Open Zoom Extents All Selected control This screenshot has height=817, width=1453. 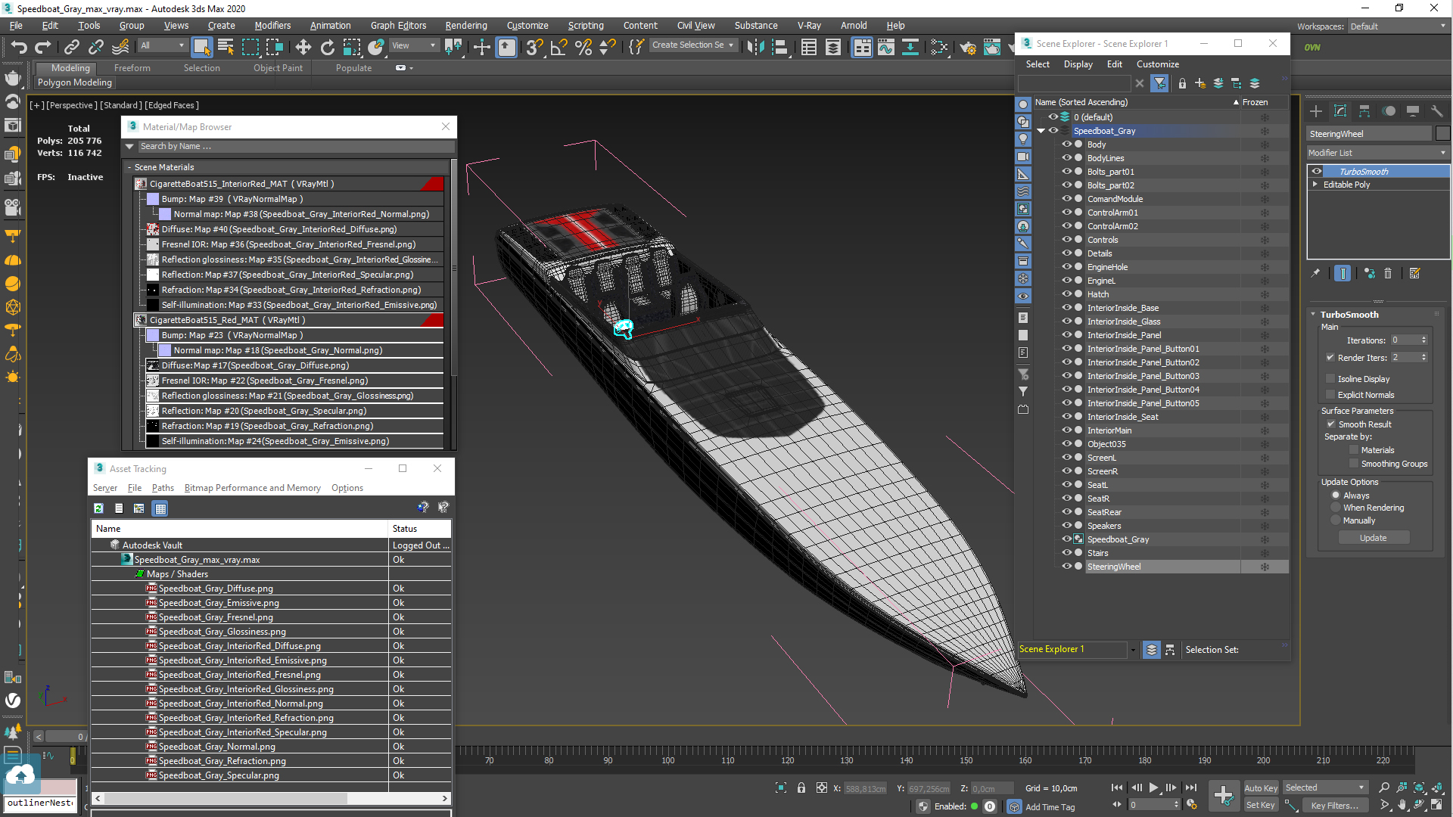tap(1419, 787)
